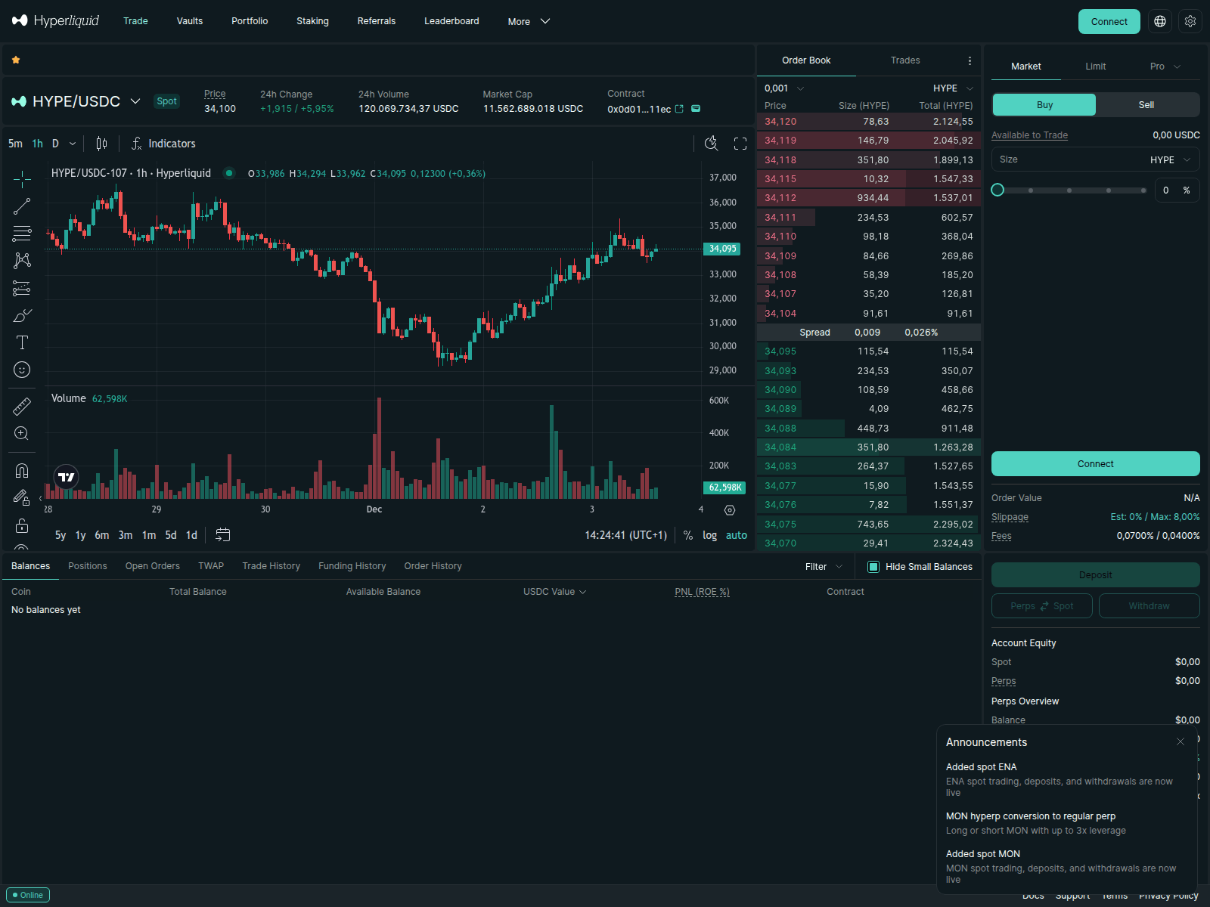Open the HYPE/USDC pair selector
This screenshot has height=907, width=1210.
[x=76, y=101]
